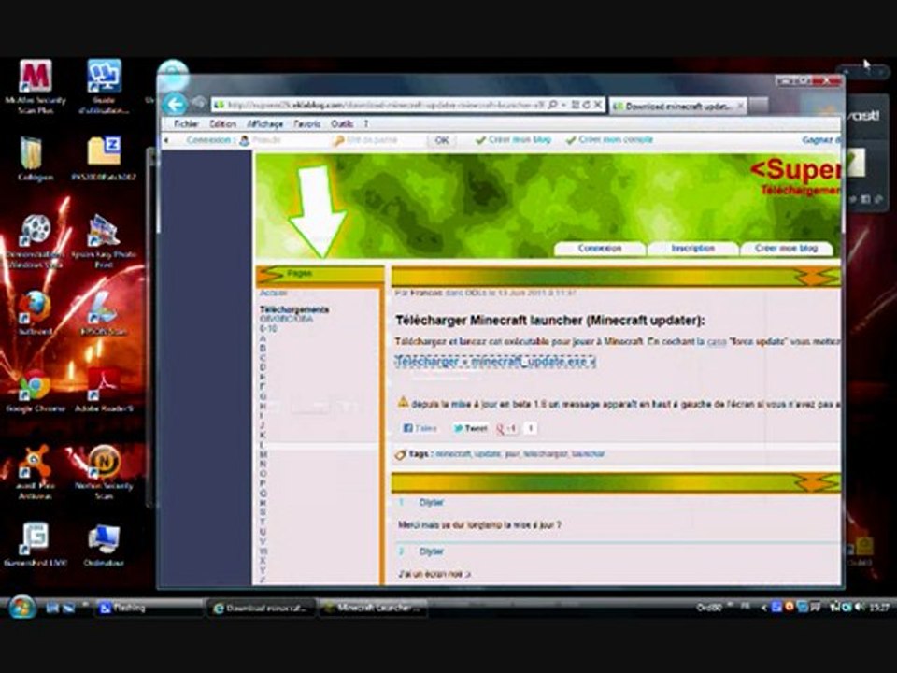Image resolution: width=897 pixels, height=673 pixels.
Task: Launch Epson Easy Photo Print shortcut
Action: click(104, 240)
